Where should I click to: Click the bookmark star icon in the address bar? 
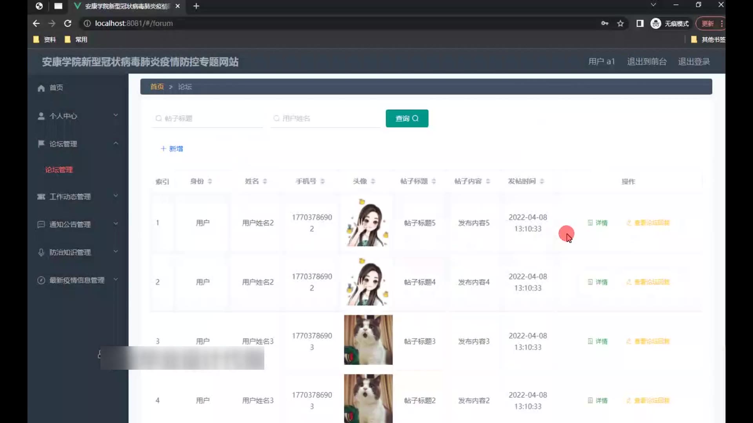620,23
